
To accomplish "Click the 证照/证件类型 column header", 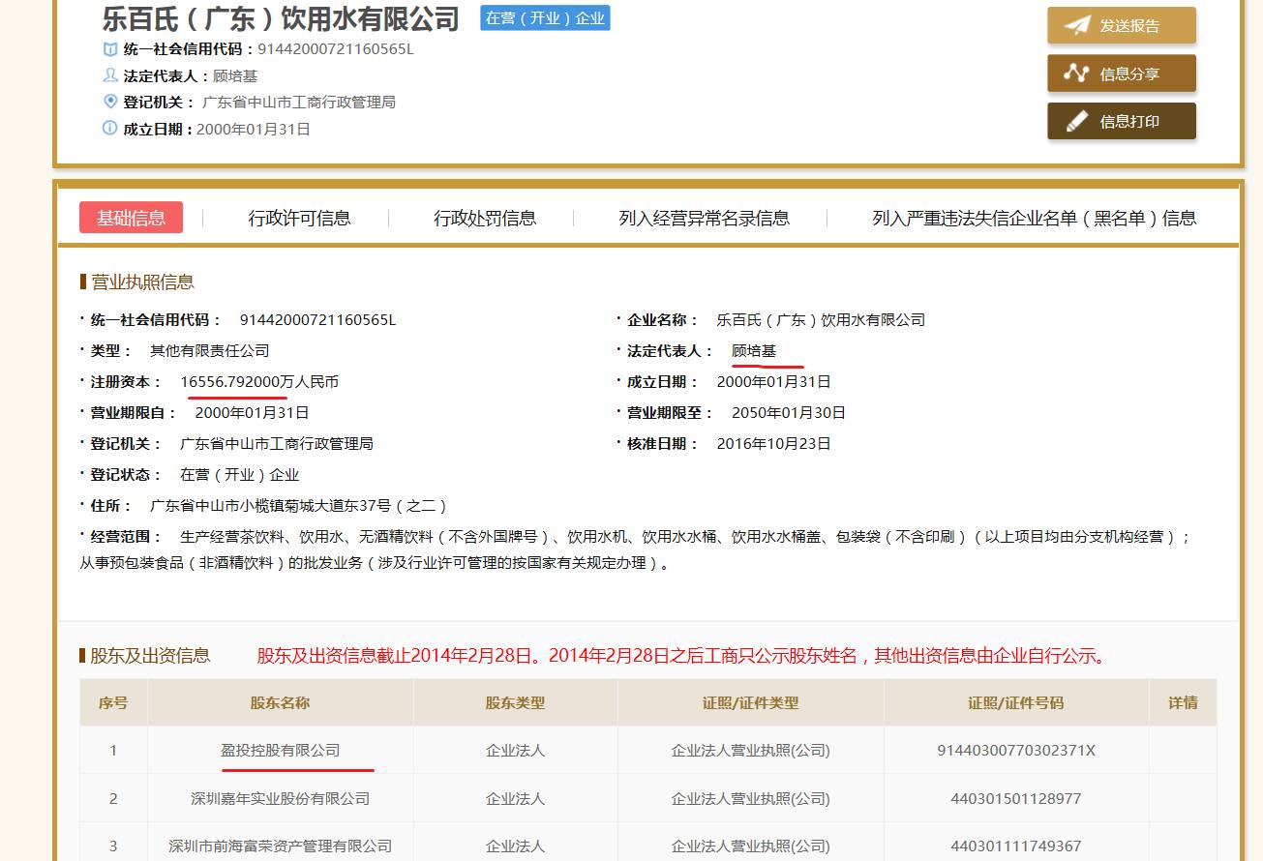I will 751,703.
